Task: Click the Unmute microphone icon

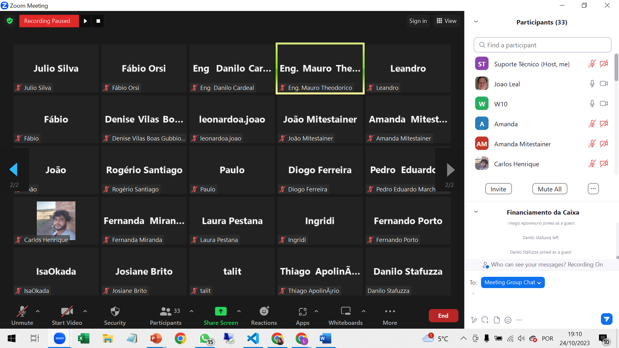Action: point(22,311)
